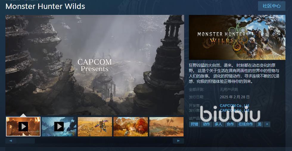
Task: Open developer CAPCOM Co., Ltd. link
Action: click(235, 106)
